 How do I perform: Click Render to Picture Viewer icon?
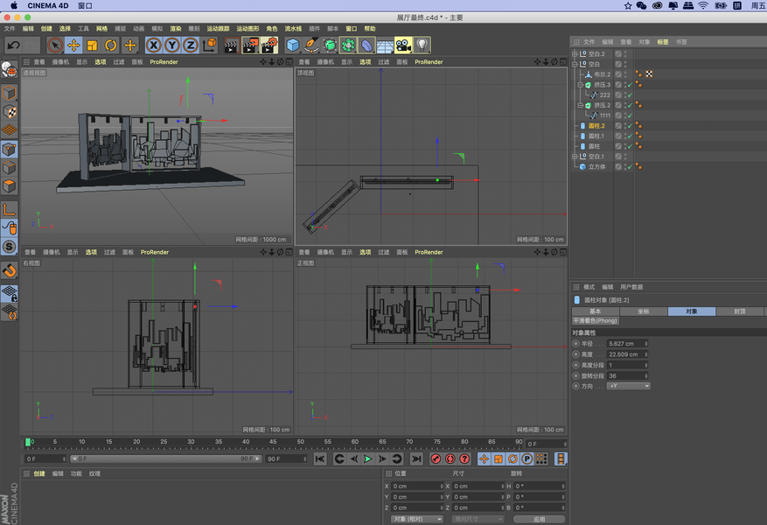[x=250, y=45]
